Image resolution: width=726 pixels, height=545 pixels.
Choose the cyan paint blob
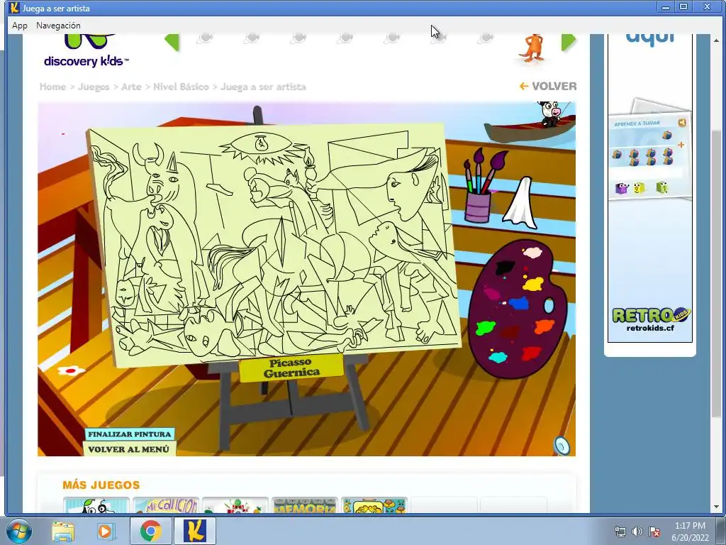pos(498,358)
